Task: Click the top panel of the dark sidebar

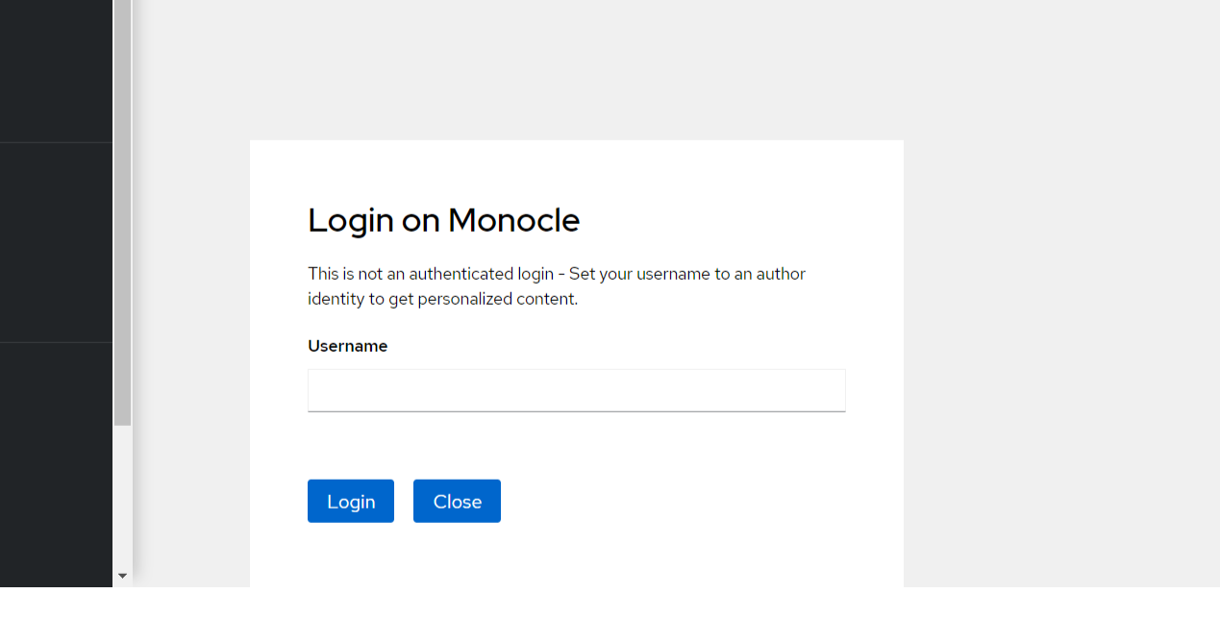Action: pyautogui.click(x=55, y=67)
